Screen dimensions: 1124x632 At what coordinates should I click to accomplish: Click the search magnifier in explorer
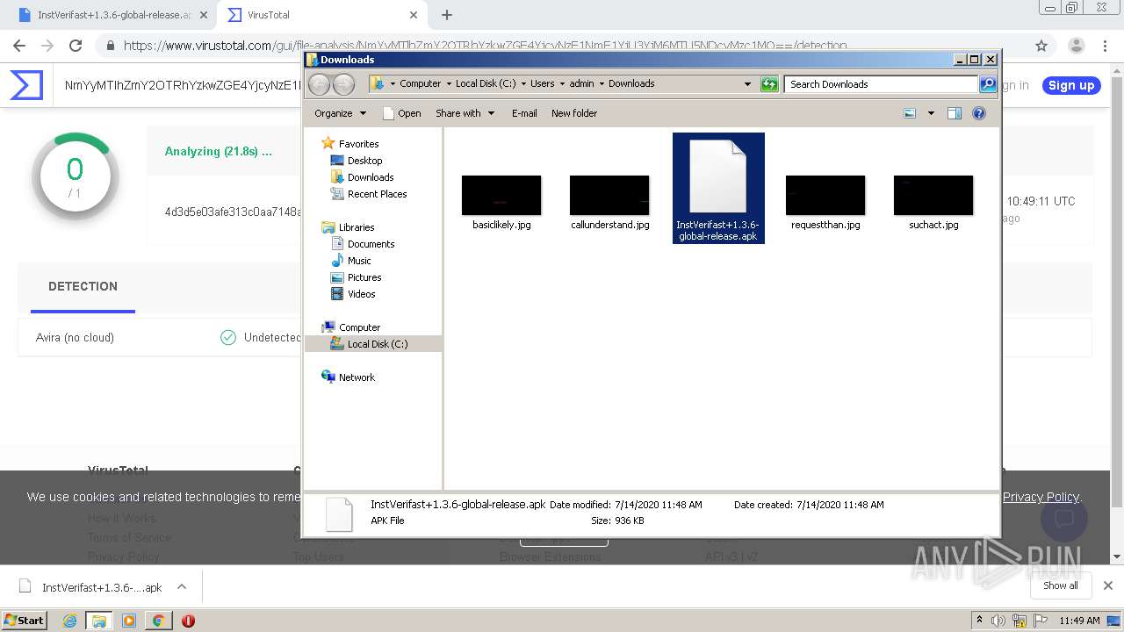coord(988,84)
